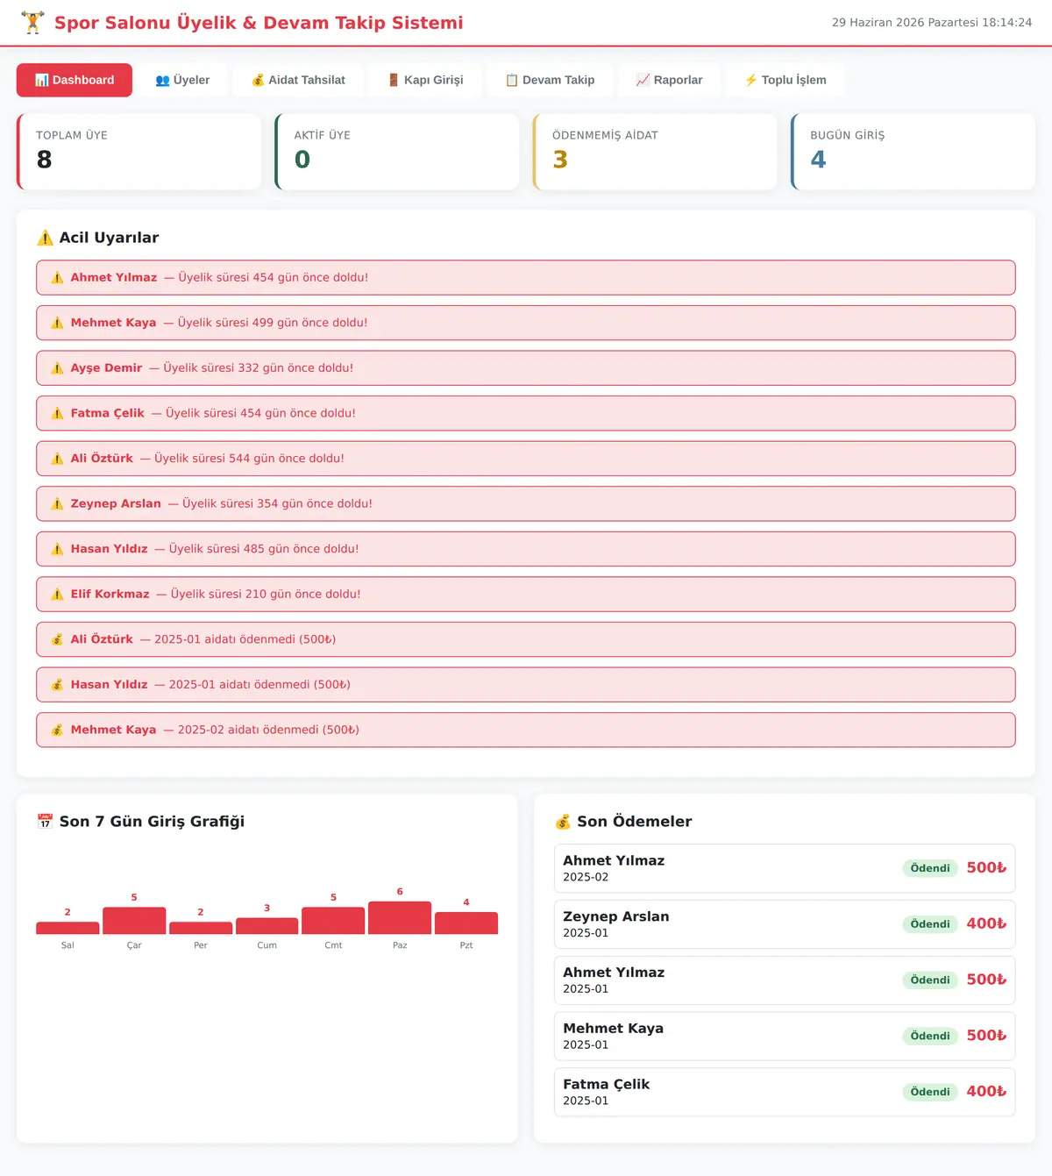The height and width of the screenshot is (1176, 1052).
Task: Open the Dashboard tab
Action: pos(75,80)
